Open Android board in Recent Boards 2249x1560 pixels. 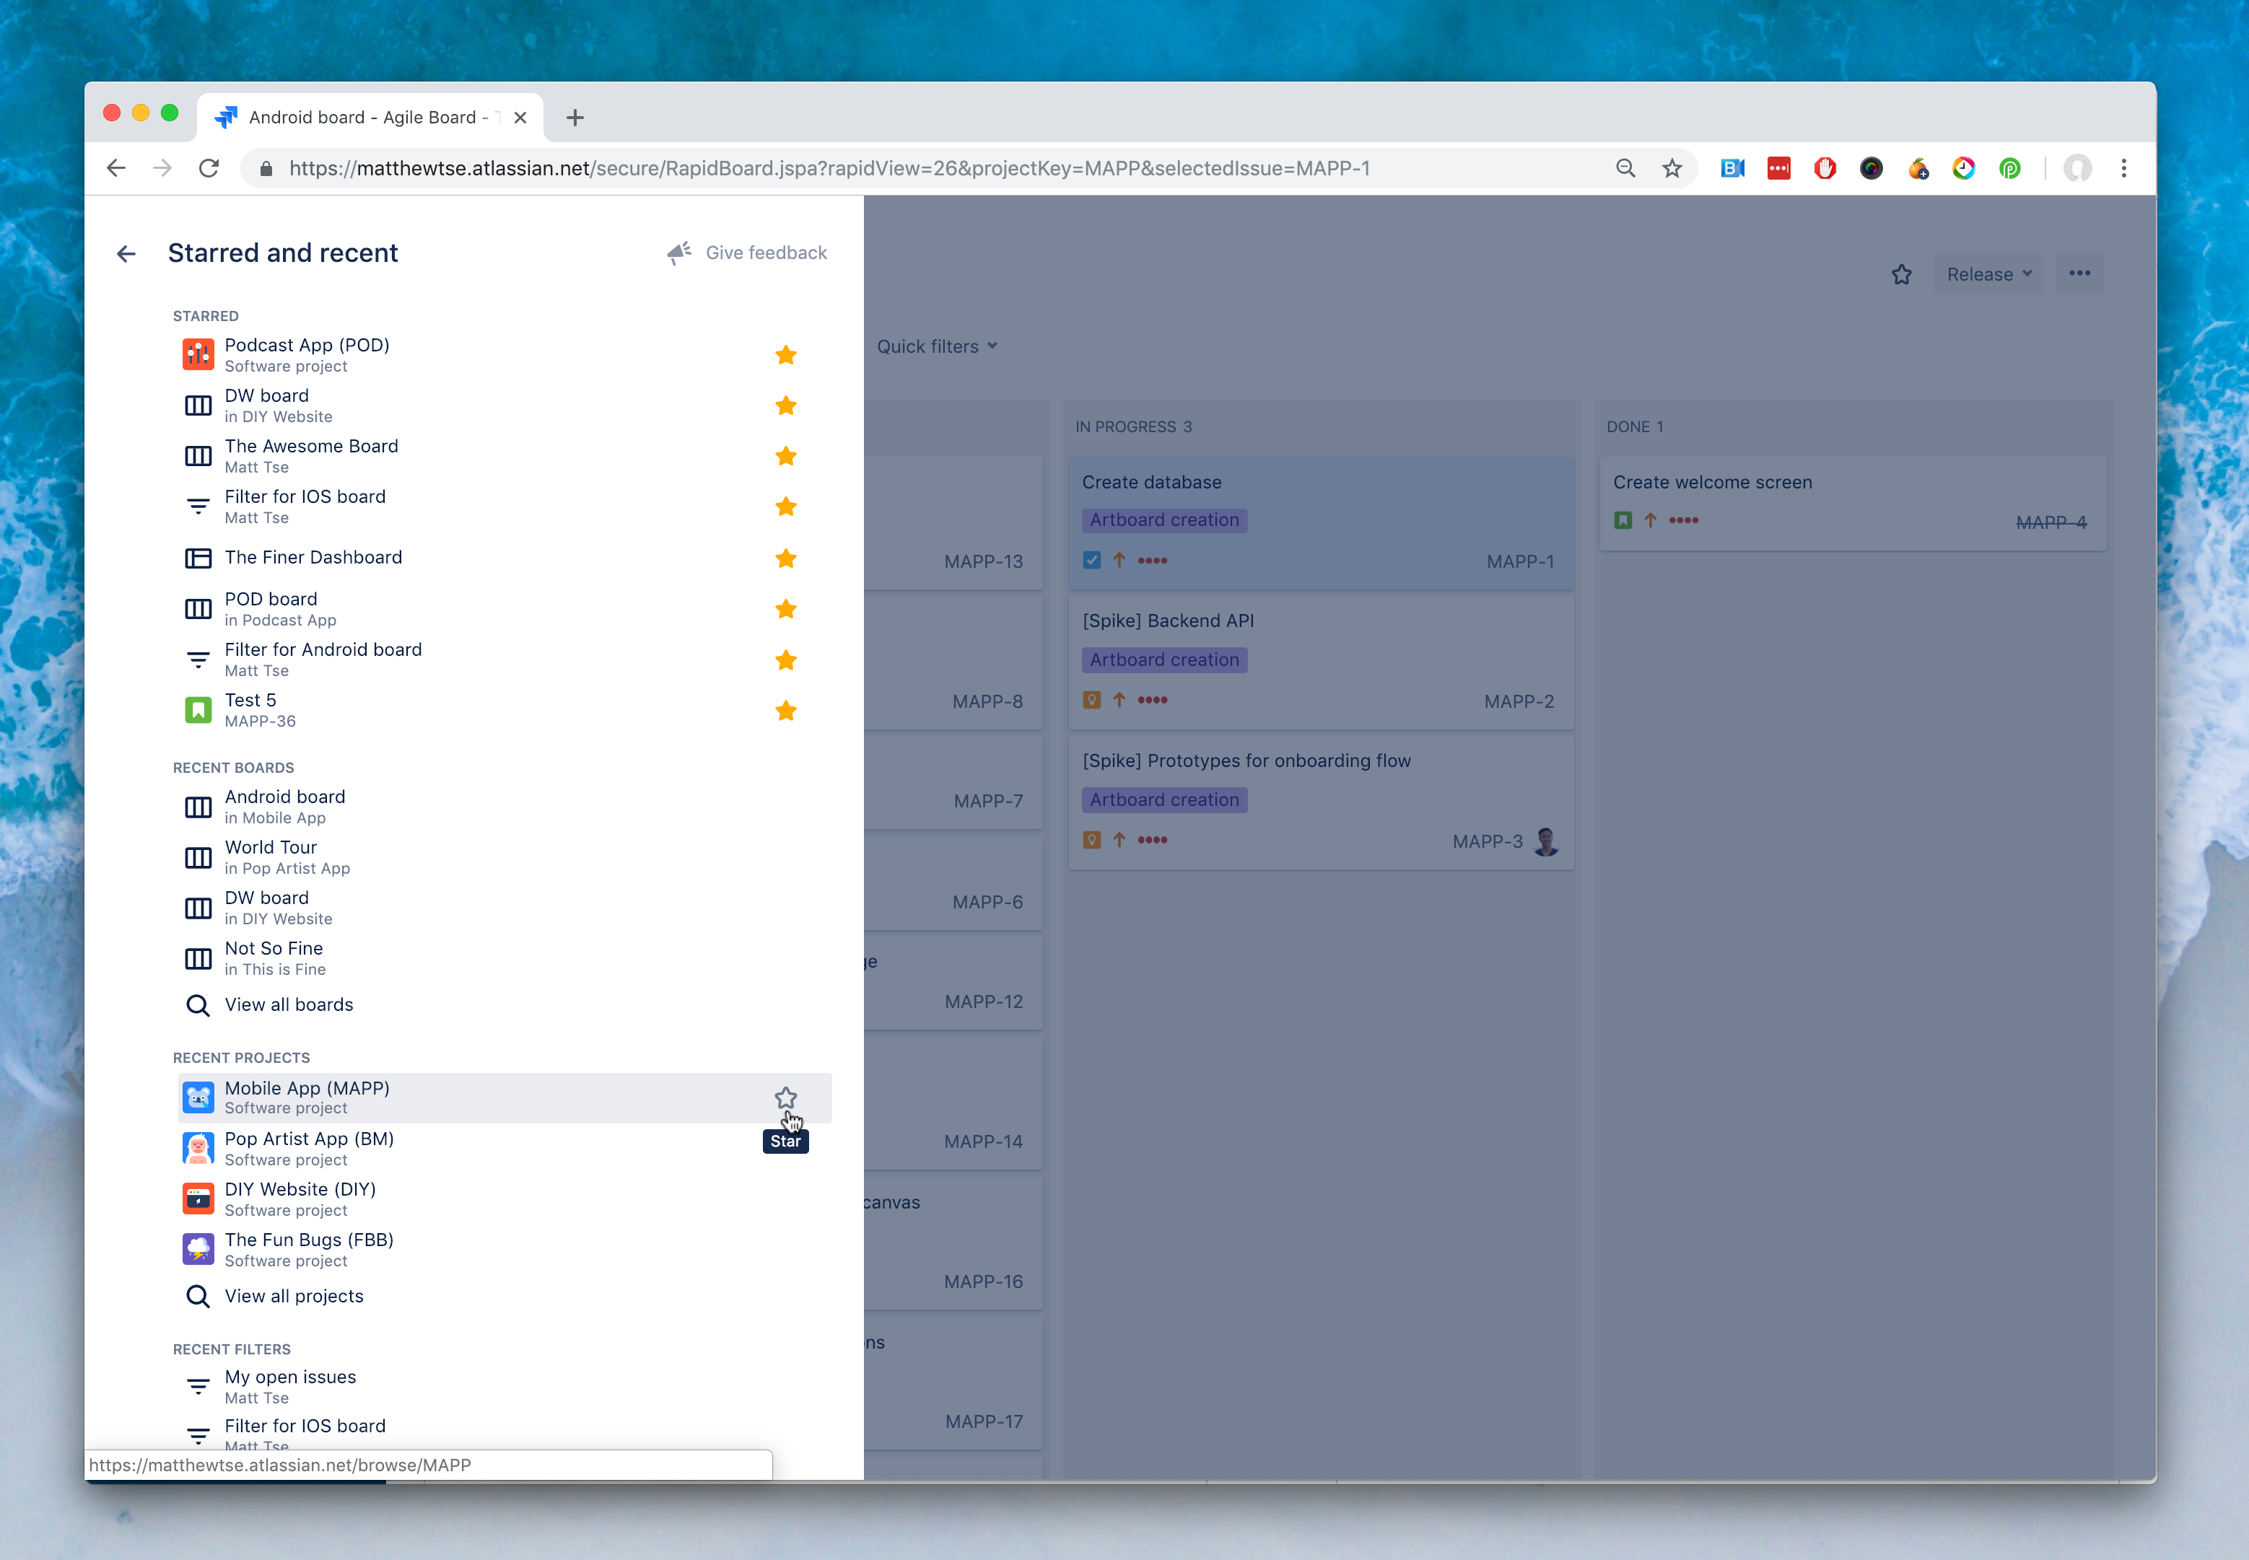coord(505,807)
